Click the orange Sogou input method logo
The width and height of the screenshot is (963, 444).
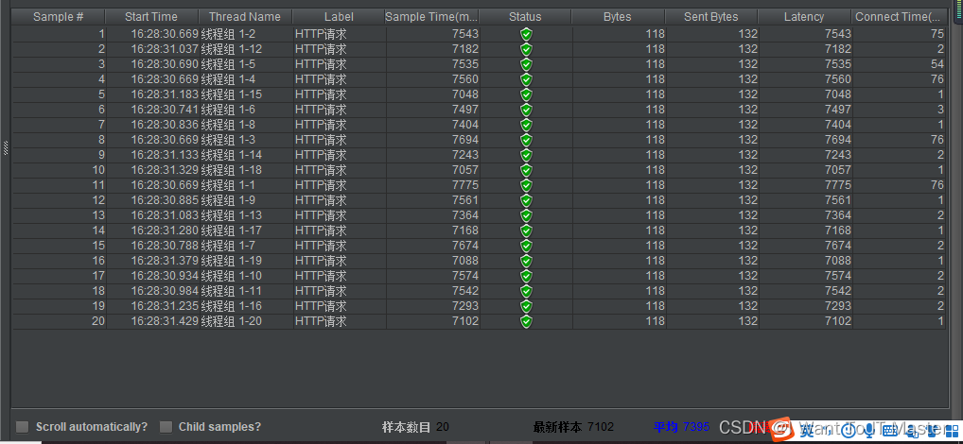click(x=780, y=429)
